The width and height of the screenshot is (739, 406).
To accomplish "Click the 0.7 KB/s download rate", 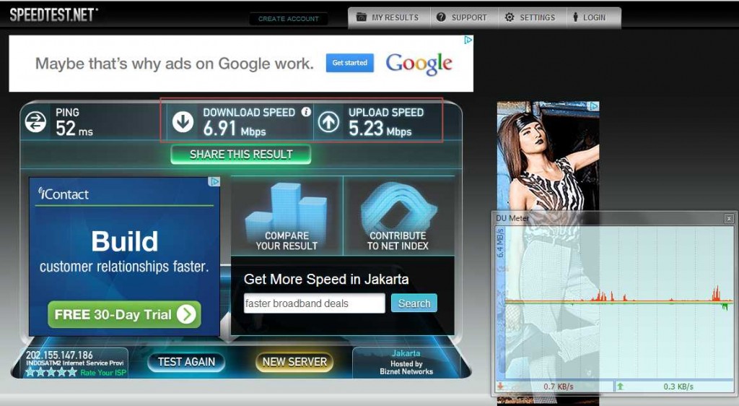I will tap(559, 386).
